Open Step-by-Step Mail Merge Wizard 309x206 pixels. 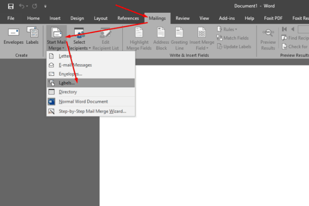91,111
